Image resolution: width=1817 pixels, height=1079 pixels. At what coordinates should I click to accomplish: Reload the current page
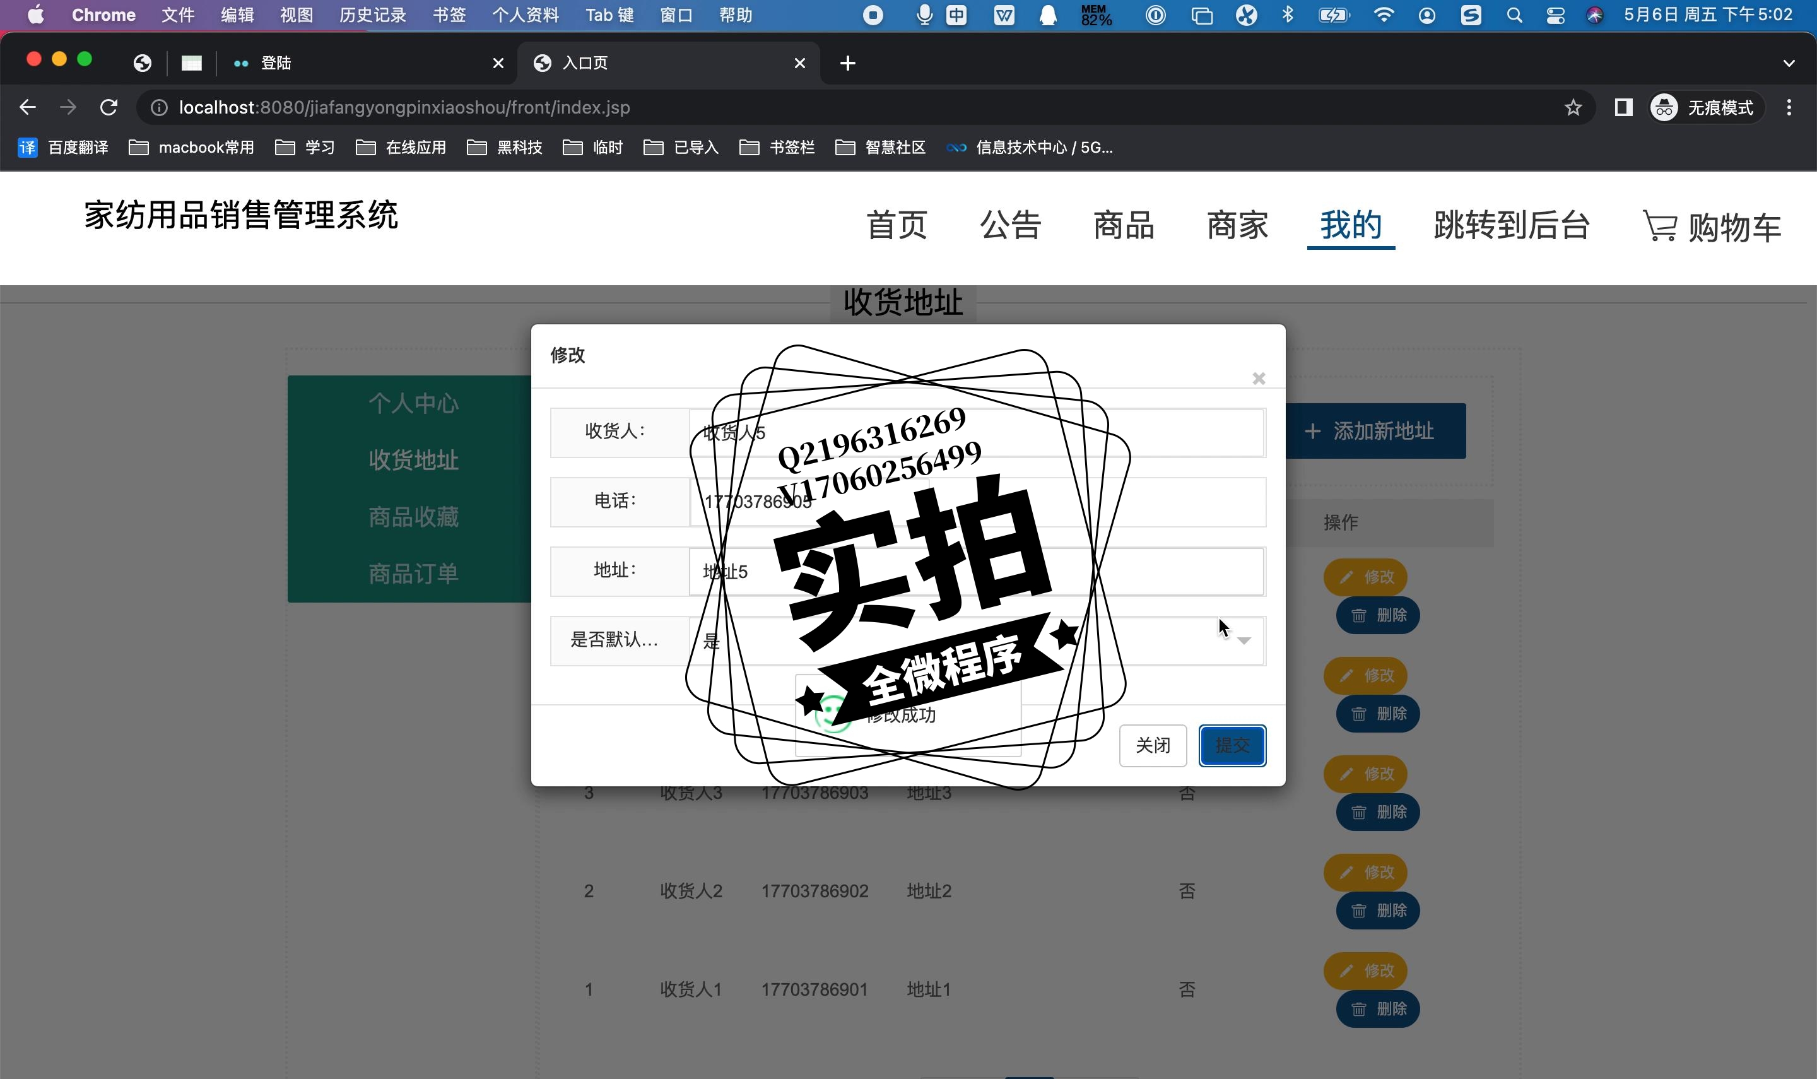tap(109, 108)
